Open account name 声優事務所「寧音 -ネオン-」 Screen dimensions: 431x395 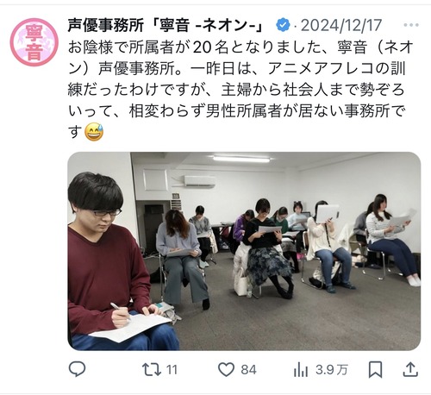(166, 25)
